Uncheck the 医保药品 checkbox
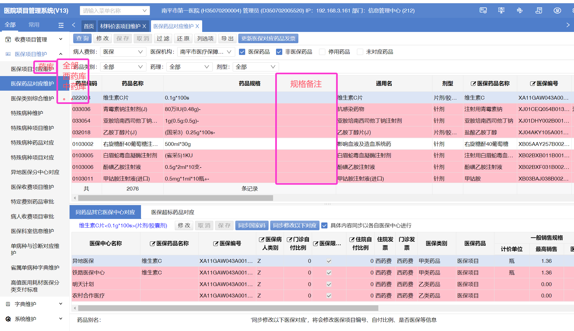574x331 pixels. 242,52
